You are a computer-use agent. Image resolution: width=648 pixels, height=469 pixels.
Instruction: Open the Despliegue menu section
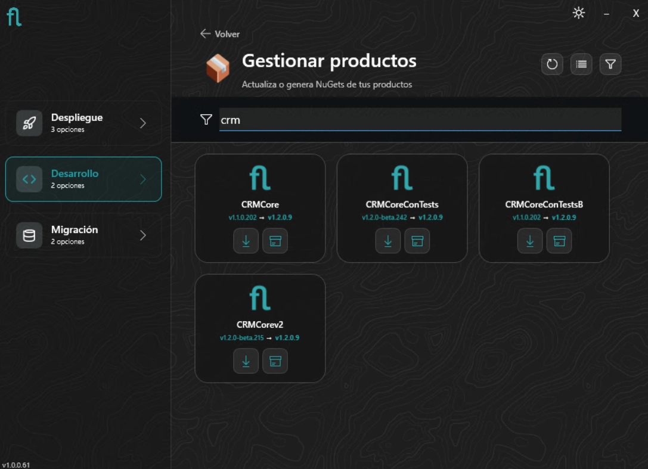click(83, 123)
